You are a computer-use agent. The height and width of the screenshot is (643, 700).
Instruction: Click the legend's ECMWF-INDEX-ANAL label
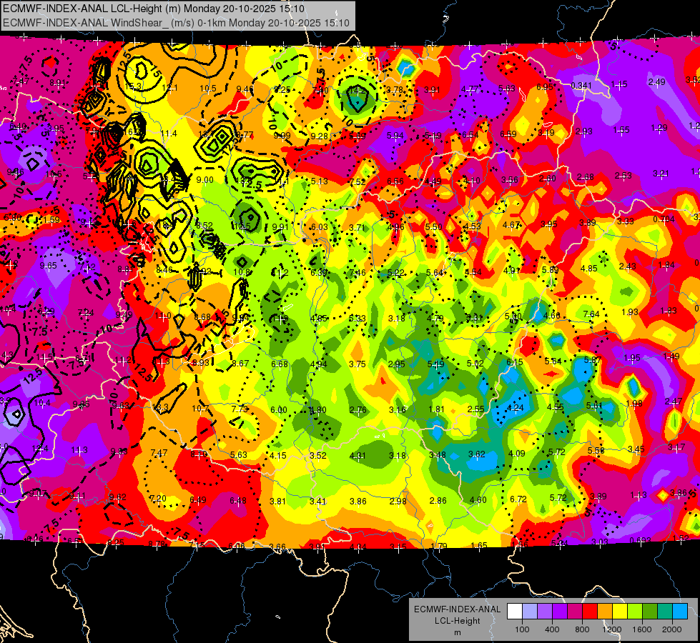pos(457,609)
